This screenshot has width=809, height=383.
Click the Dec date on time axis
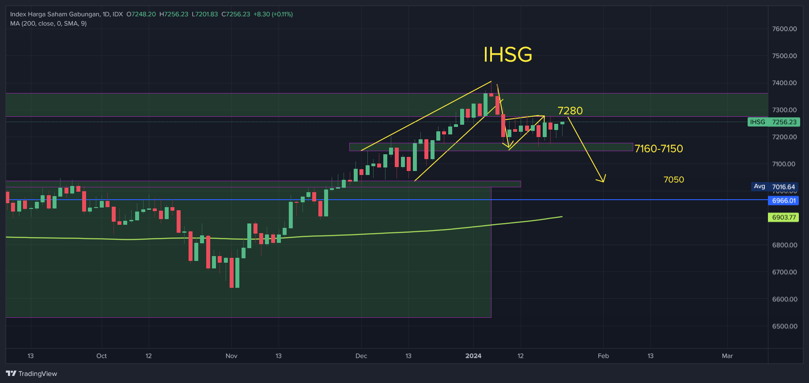pos(361,356)
